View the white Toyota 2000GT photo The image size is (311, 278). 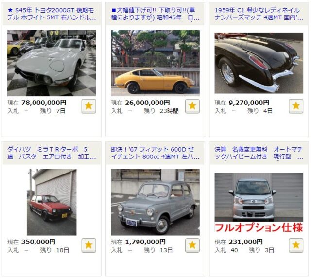pyautogui.click(x=52, y=63)
